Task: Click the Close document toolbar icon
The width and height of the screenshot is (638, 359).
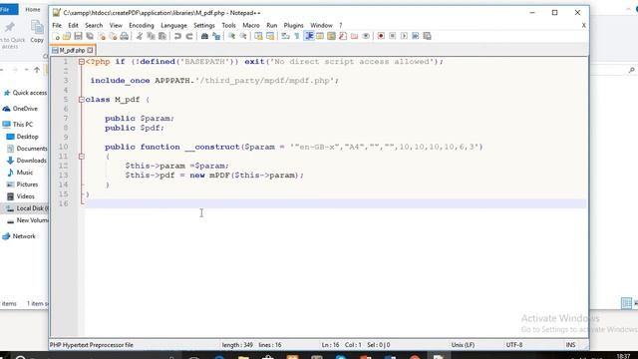Action: [102, 36]
